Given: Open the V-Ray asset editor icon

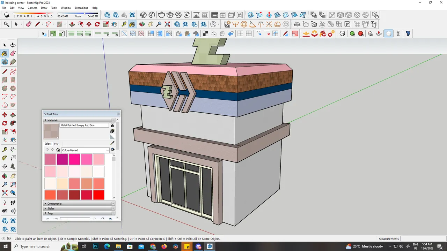Looking at the screenshot, I should [143, 15].
